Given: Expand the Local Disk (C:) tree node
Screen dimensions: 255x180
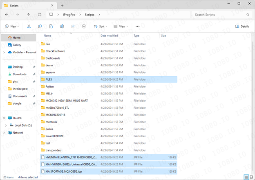Looking at the screenshot, I should 5,125.
